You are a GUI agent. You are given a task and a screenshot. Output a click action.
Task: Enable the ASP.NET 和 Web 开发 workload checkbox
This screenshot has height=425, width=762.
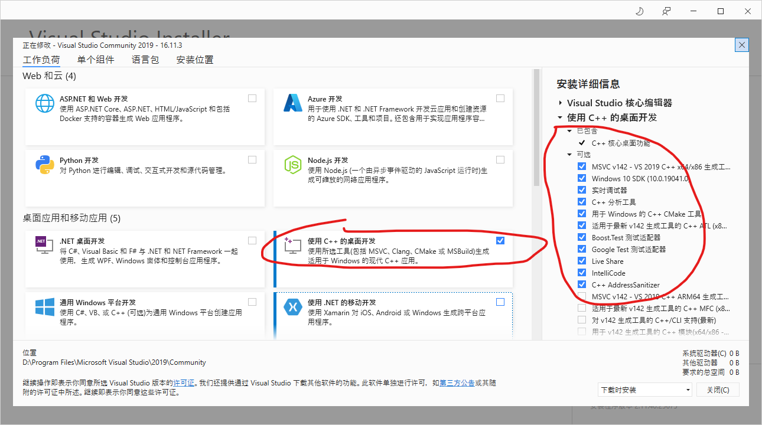(x=252, y=99)
